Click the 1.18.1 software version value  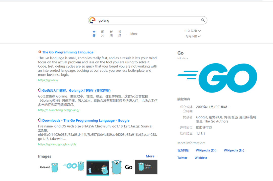tap(200, 134)
